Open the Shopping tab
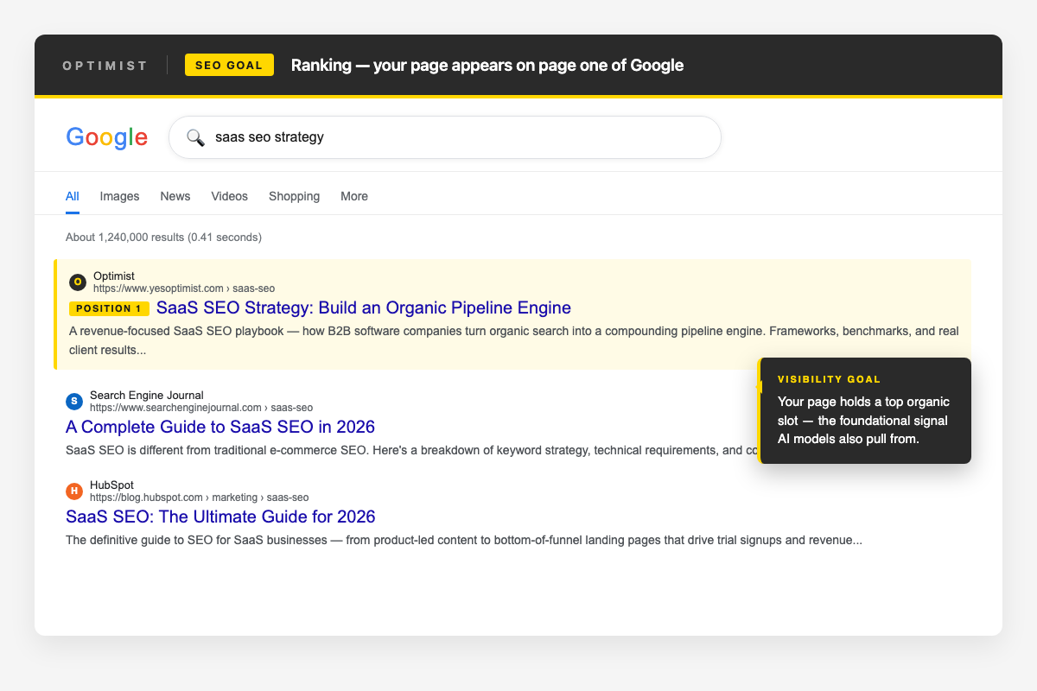 pyautogui.click(x=294, y=196)
